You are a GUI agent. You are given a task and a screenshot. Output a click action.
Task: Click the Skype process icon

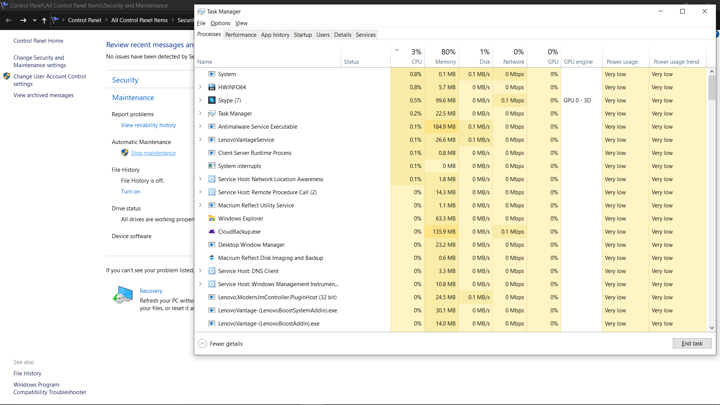tap(211, 100)
